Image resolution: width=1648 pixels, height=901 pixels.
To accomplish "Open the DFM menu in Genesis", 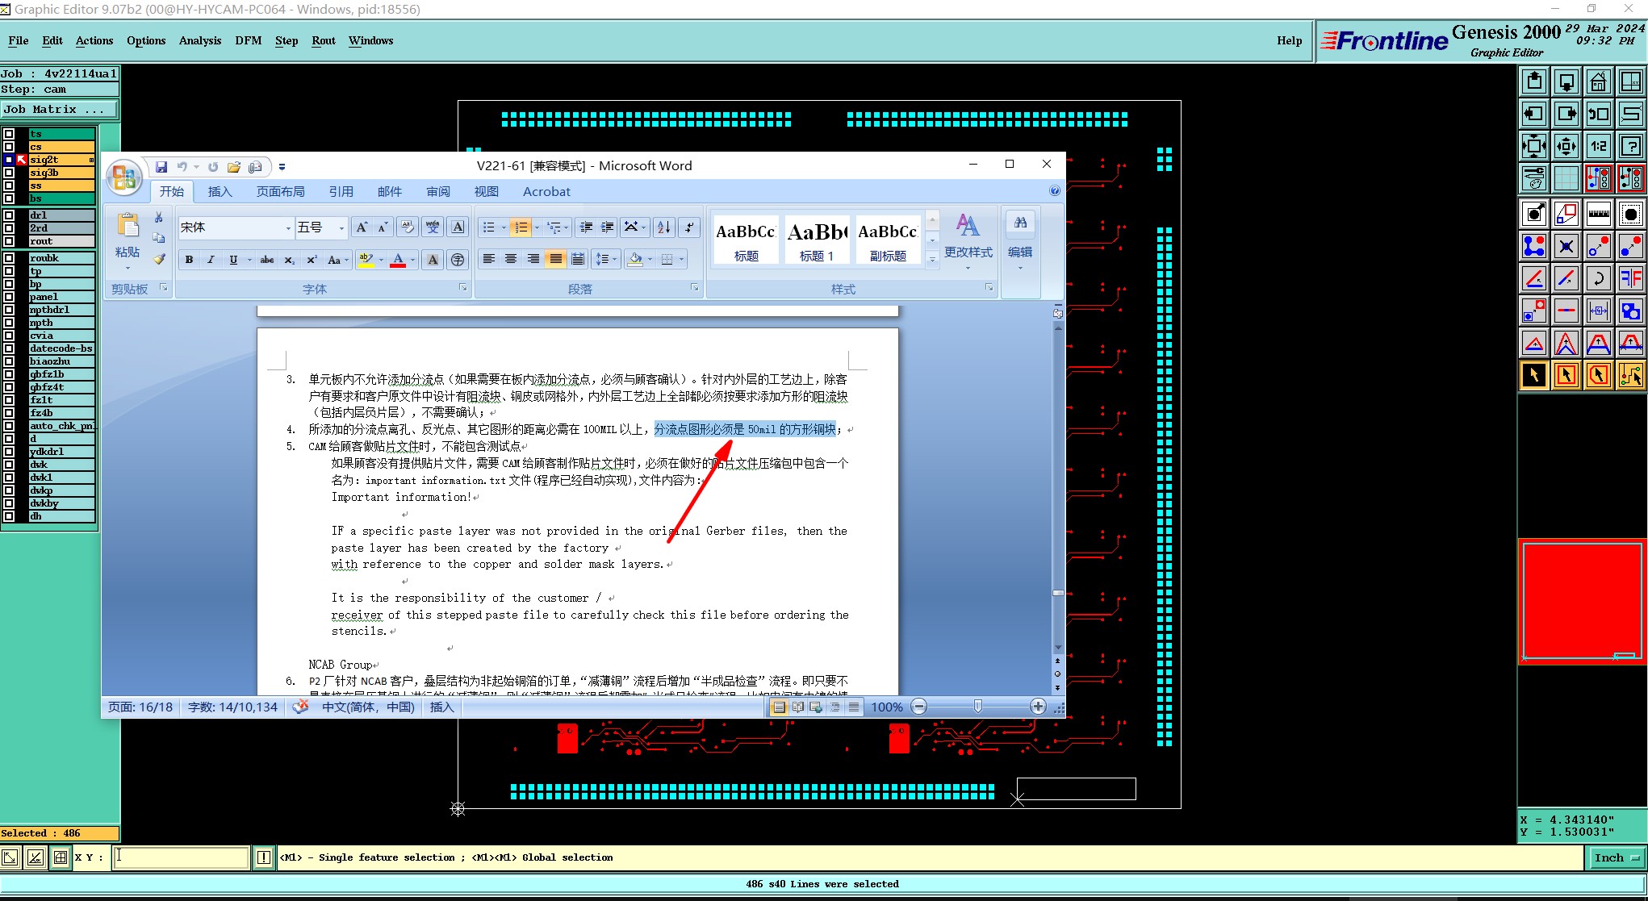I will tap(248, 40).
